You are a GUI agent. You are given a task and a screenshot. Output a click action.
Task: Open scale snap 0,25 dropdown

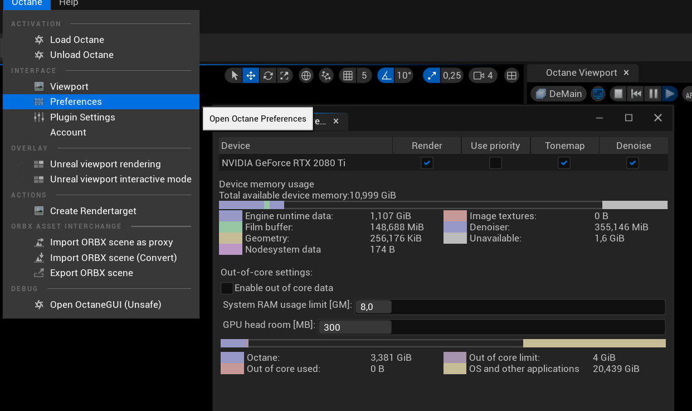[452, 75]
